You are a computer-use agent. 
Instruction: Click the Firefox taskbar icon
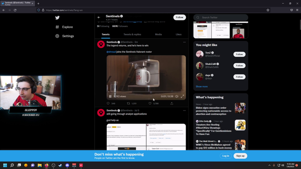(47, 165)
